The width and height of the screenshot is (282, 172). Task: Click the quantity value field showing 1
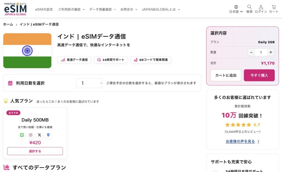point(261,52)
